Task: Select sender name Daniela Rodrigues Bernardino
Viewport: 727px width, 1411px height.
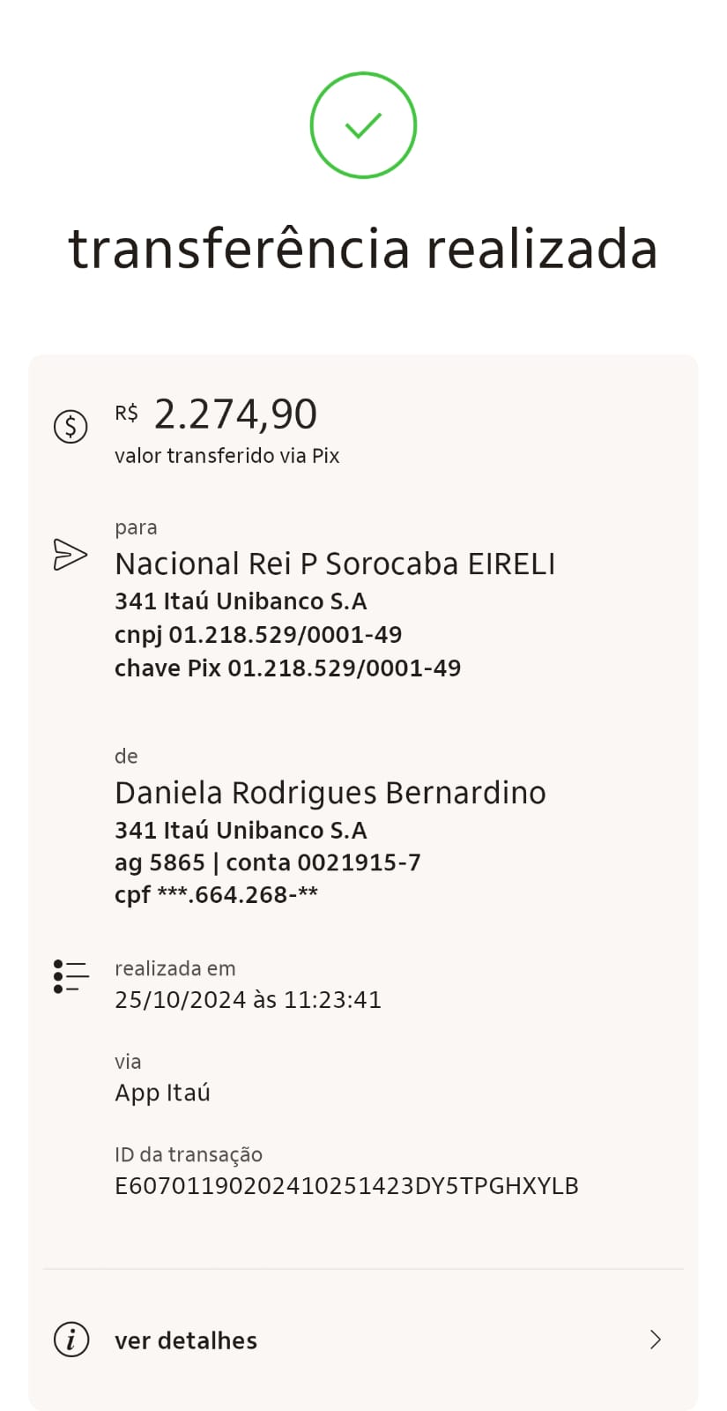Action: 330,793
